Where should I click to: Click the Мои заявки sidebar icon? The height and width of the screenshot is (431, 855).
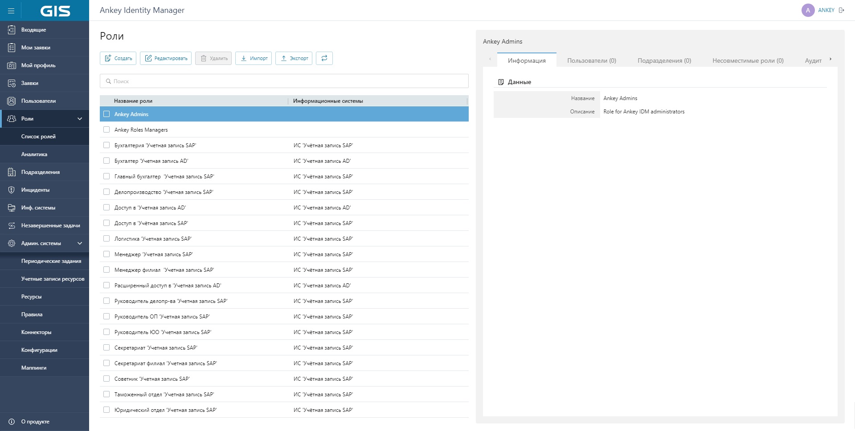(x=12, y=48)
